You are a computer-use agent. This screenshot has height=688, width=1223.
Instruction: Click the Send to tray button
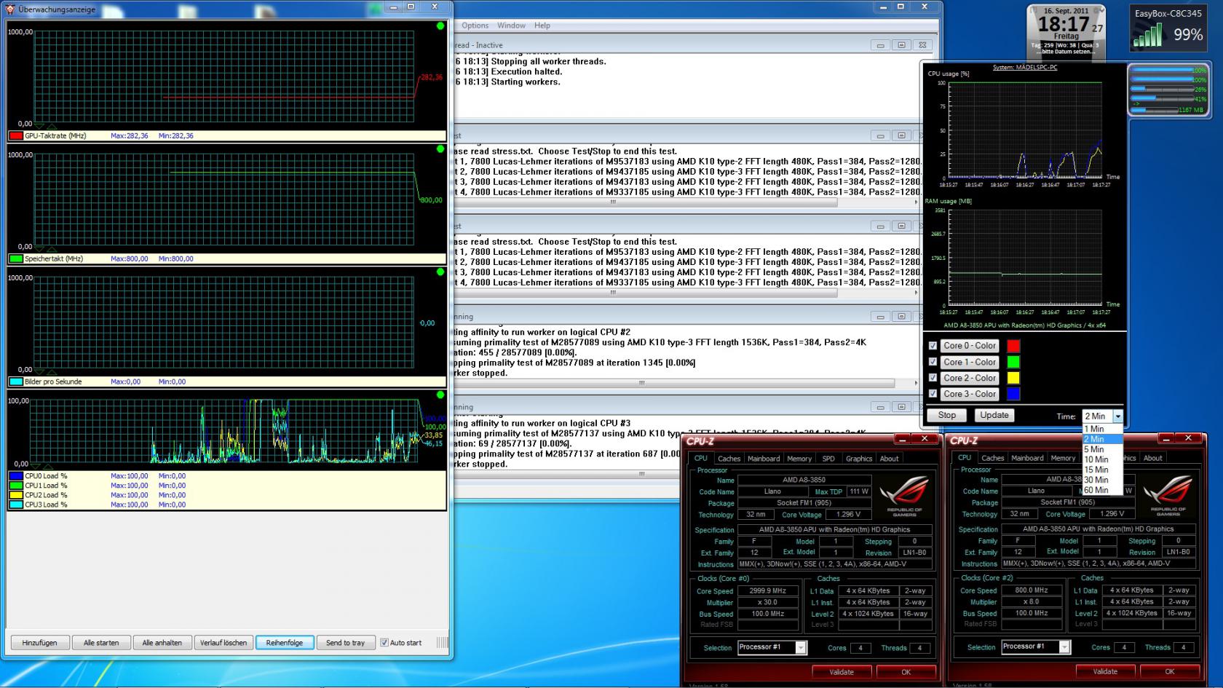coord(346,643)
